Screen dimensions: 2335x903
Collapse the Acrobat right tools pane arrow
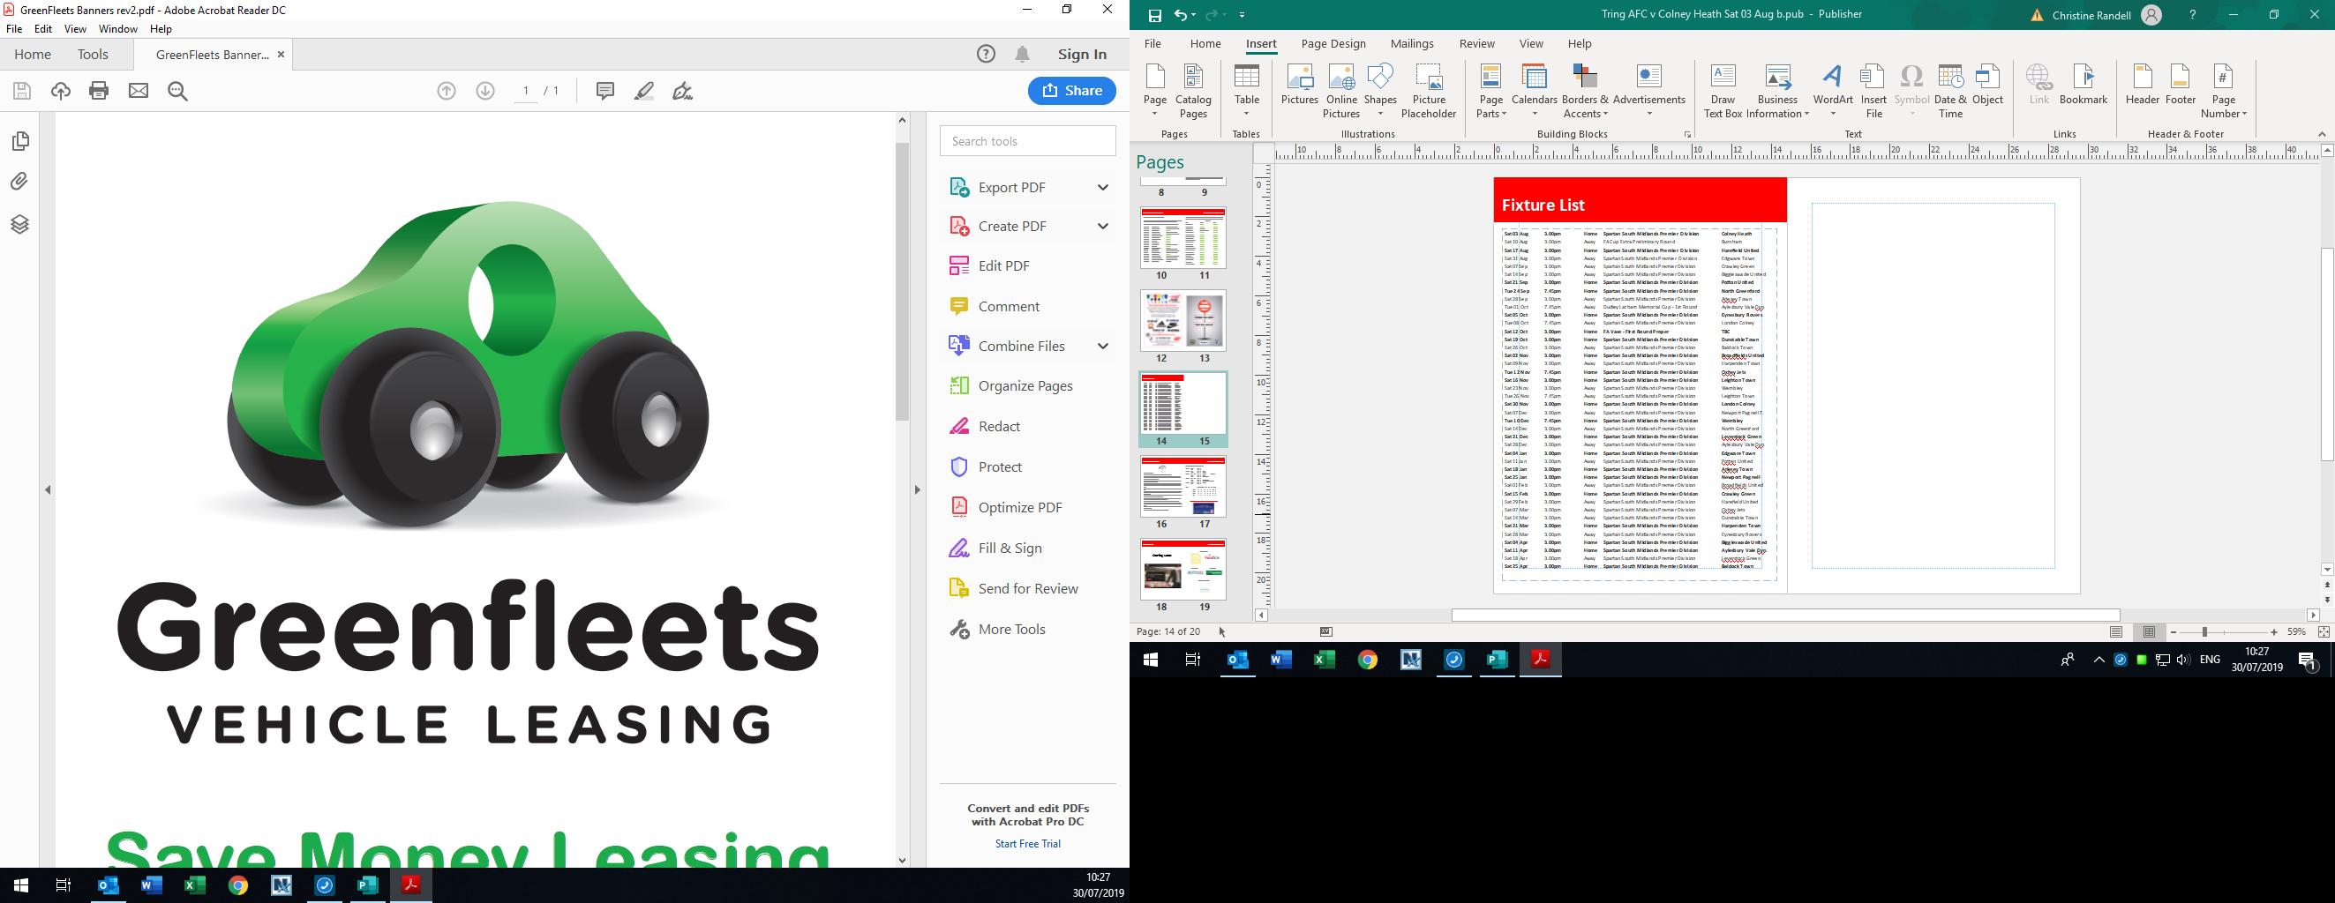918,490
